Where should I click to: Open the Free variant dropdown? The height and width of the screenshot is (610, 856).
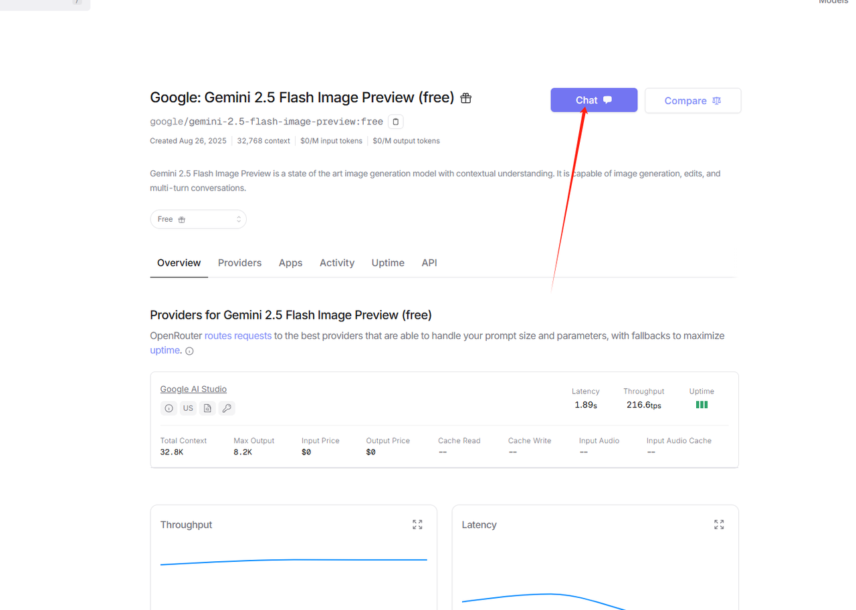coord(198,219)
